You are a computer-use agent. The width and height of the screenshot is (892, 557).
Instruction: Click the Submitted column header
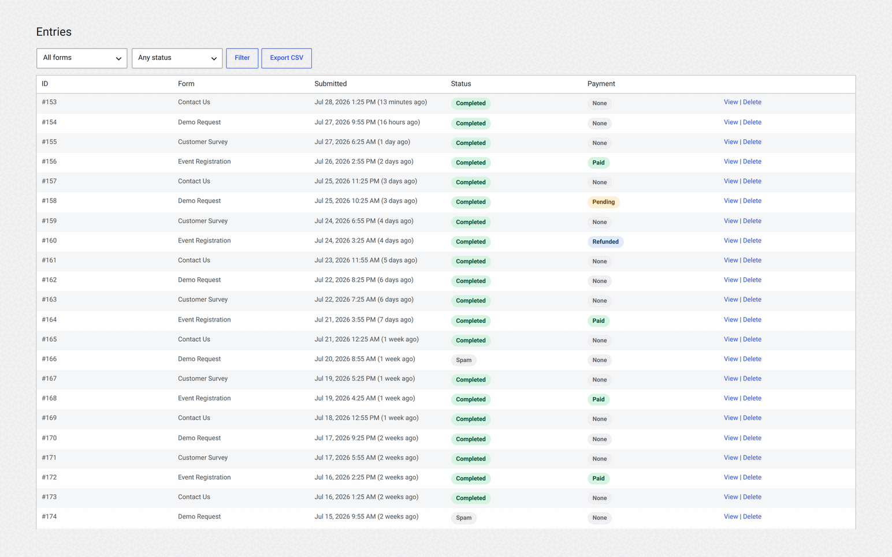(x=330, y=84)
